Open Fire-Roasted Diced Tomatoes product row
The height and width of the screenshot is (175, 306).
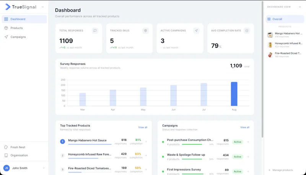[x=104, y=170]
